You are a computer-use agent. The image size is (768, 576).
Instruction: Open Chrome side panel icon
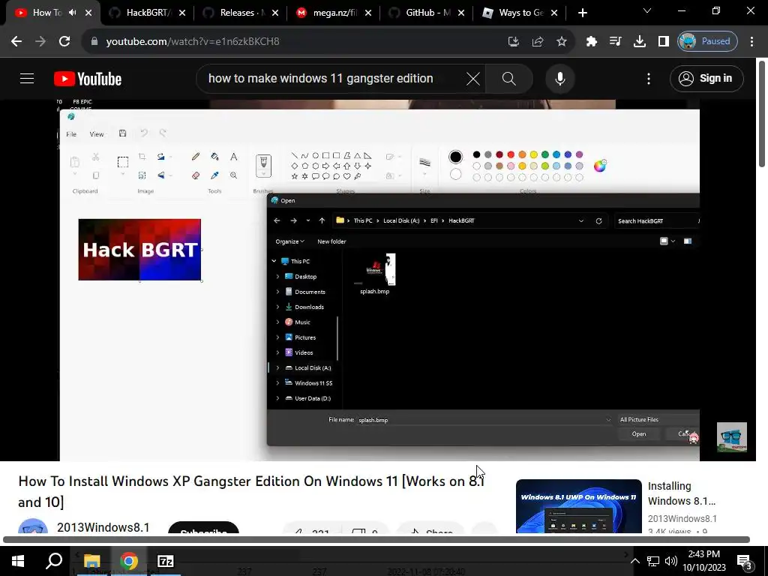click(x=663, y=41)
